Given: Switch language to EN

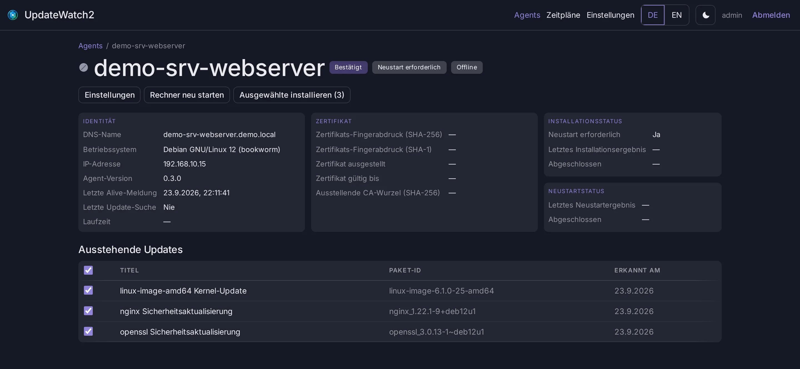Looking at the screenshot, I should [676, 15].
